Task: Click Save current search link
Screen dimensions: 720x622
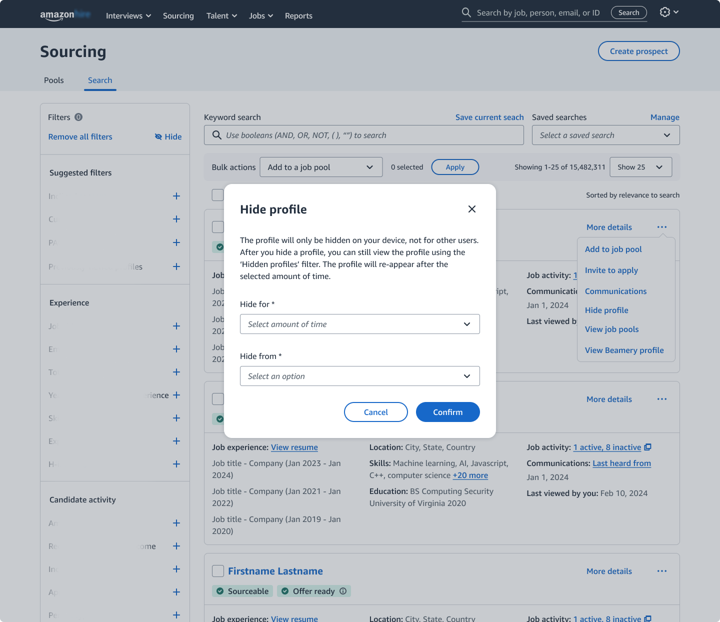Action: (489, 117)
